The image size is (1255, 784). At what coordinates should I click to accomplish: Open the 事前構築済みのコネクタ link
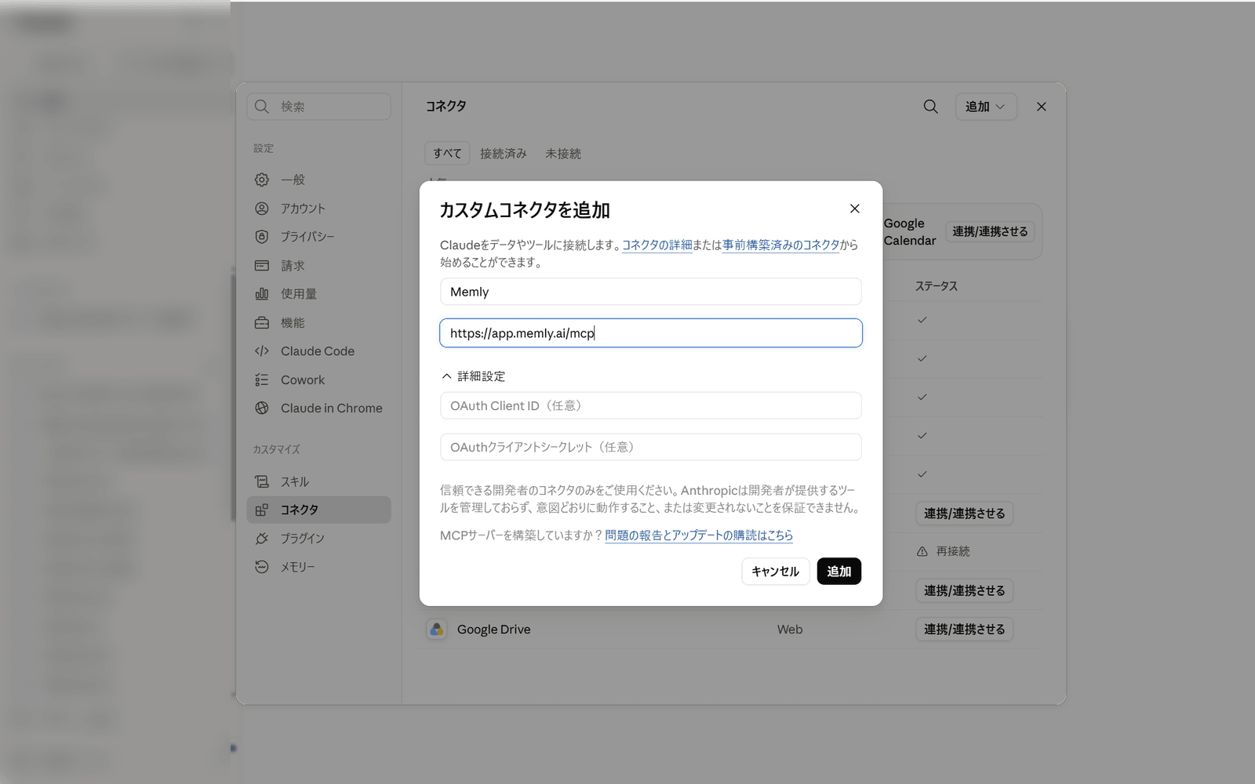click(x=781, y=245)
